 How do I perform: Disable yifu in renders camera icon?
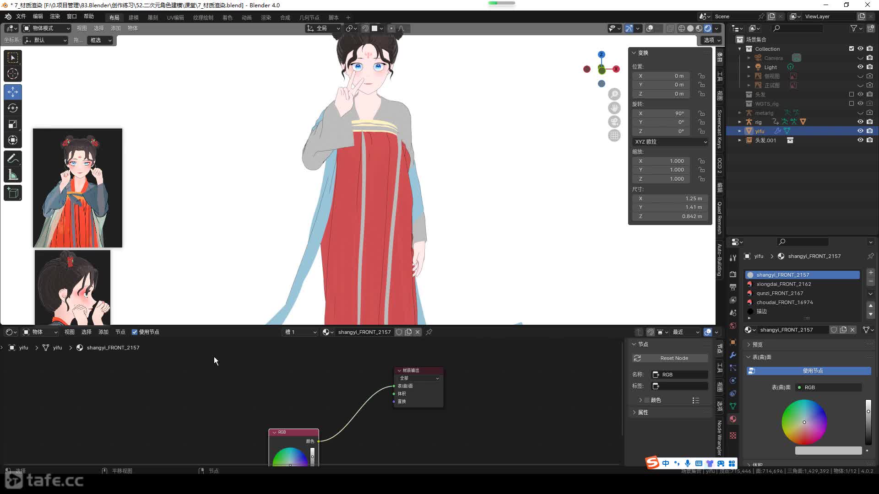[870, 131]
